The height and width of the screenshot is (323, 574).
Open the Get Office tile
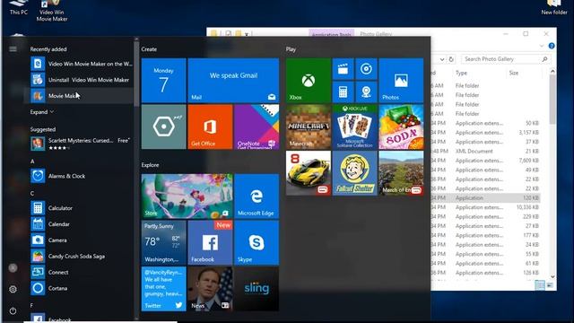tap(210, 127)
